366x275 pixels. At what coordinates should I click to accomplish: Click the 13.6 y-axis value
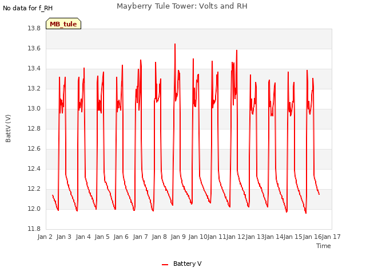click(34, 49)
